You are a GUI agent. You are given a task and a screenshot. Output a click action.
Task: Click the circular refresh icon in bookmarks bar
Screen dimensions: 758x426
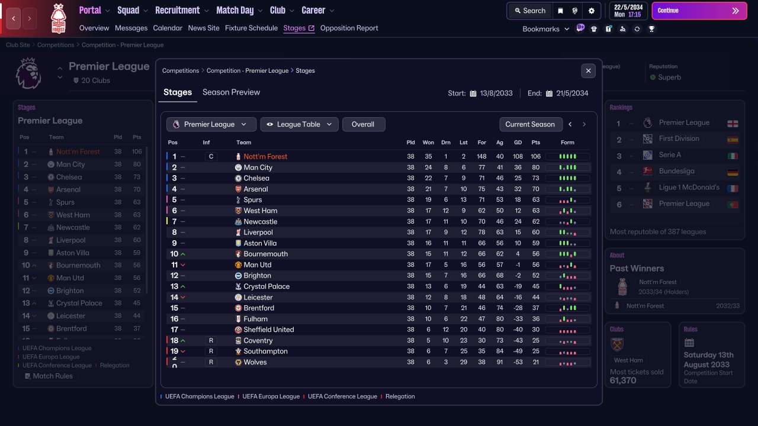[637, 28]
